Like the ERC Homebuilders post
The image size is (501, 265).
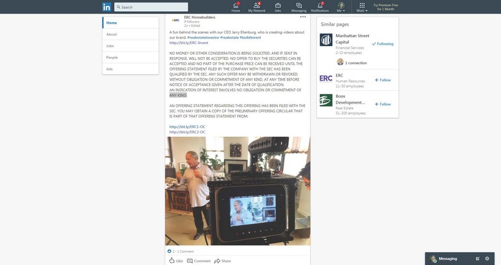click(x=176, y=260)
